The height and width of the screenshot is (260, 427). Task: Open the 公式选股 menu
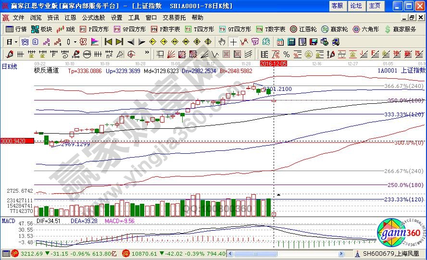[x=93, y=17]
